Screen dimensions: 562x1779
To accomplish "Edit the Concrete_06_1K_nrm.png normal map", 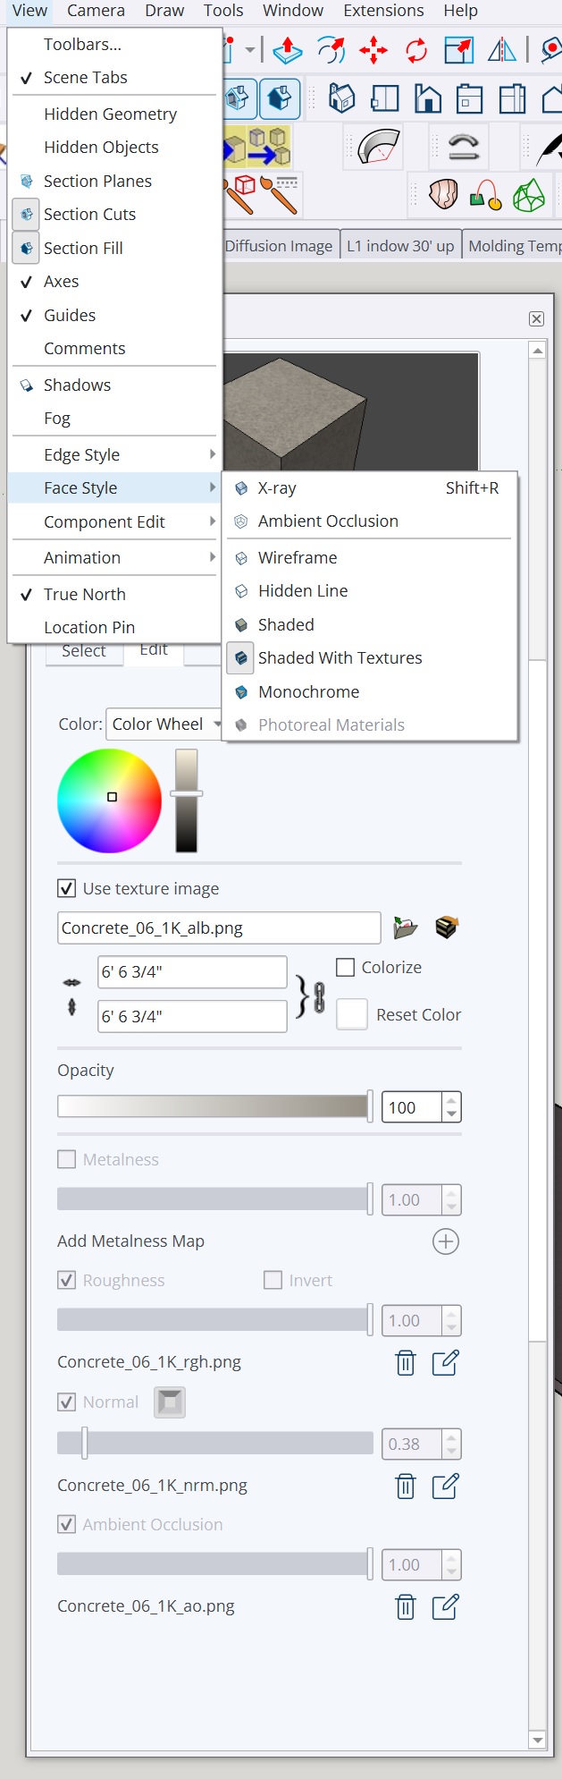I will pos(445,1486).
